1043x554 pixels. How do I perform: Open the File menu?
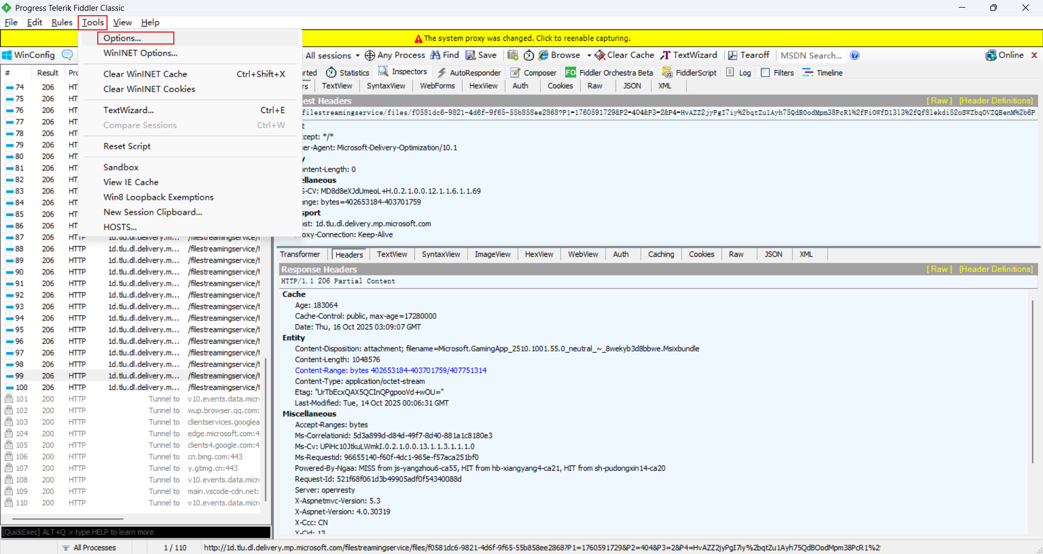(x=11, y=22)
